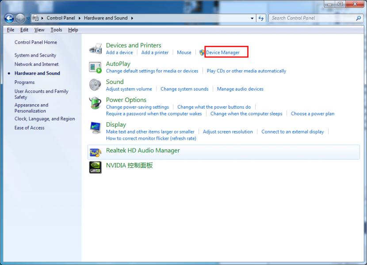Open User Accounts and Family Safety

pyautogui.click(x=42, y=94)
